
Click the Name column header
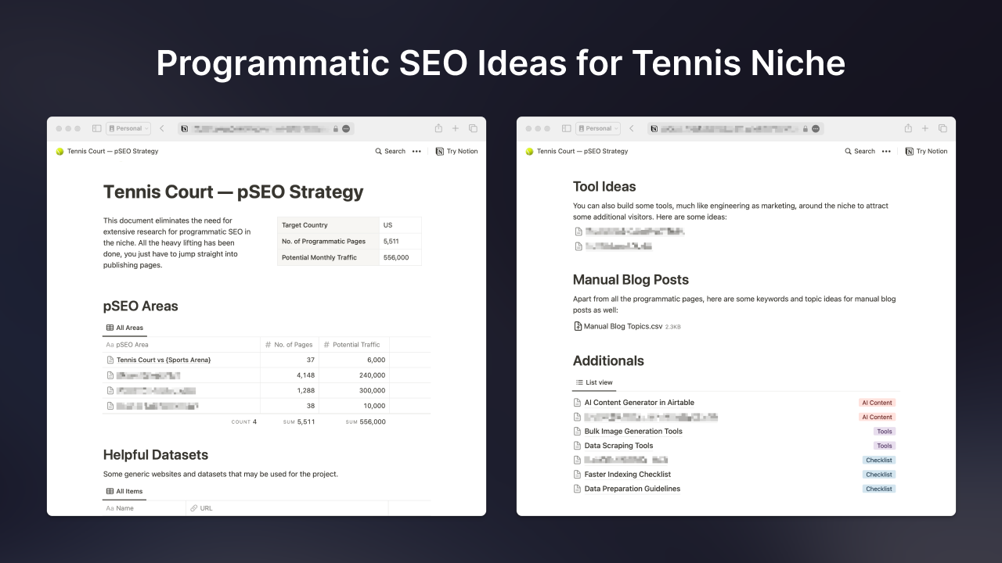144,508
